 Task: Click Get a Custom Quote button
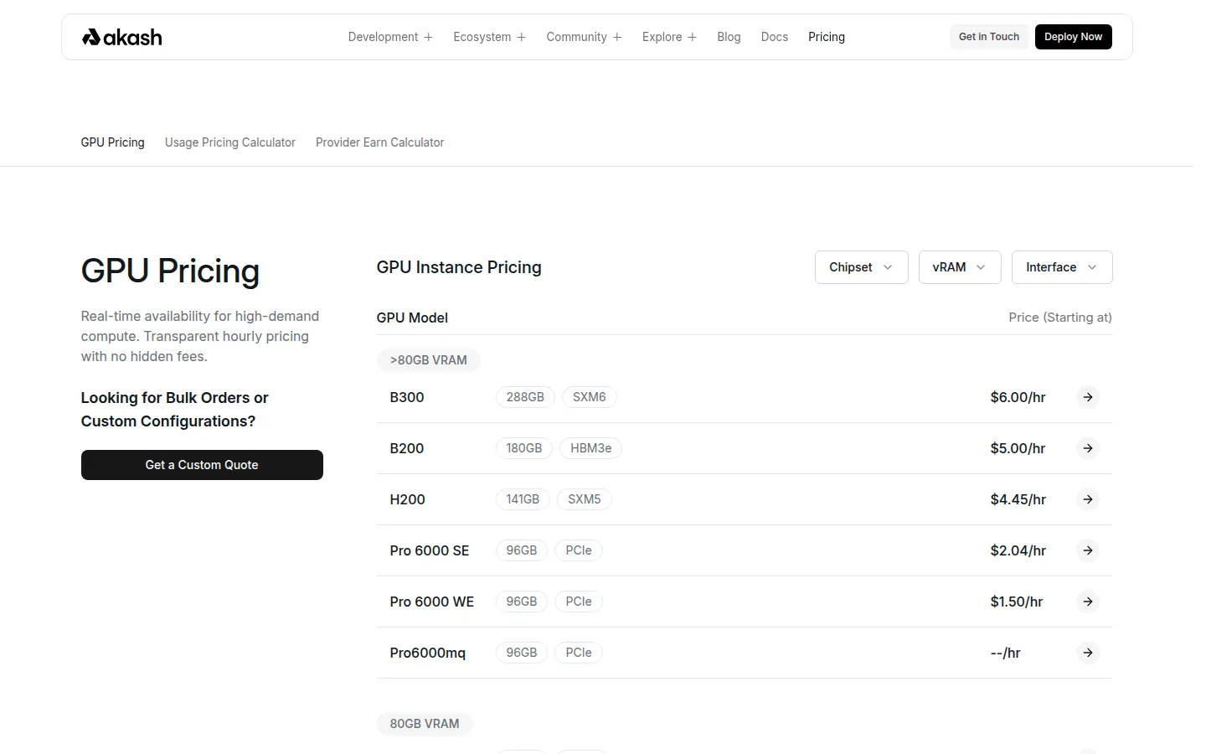(x=202, y=465)
